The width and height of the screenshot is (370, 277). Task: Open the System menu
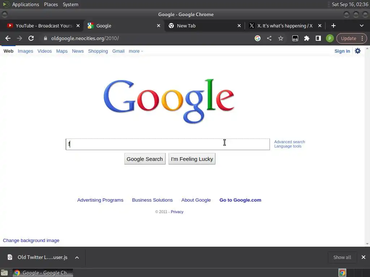[70, 4]
